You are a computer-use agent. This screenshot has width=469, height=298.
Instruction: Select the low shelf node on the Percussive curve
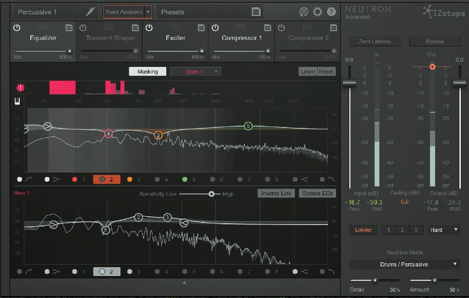47,127
